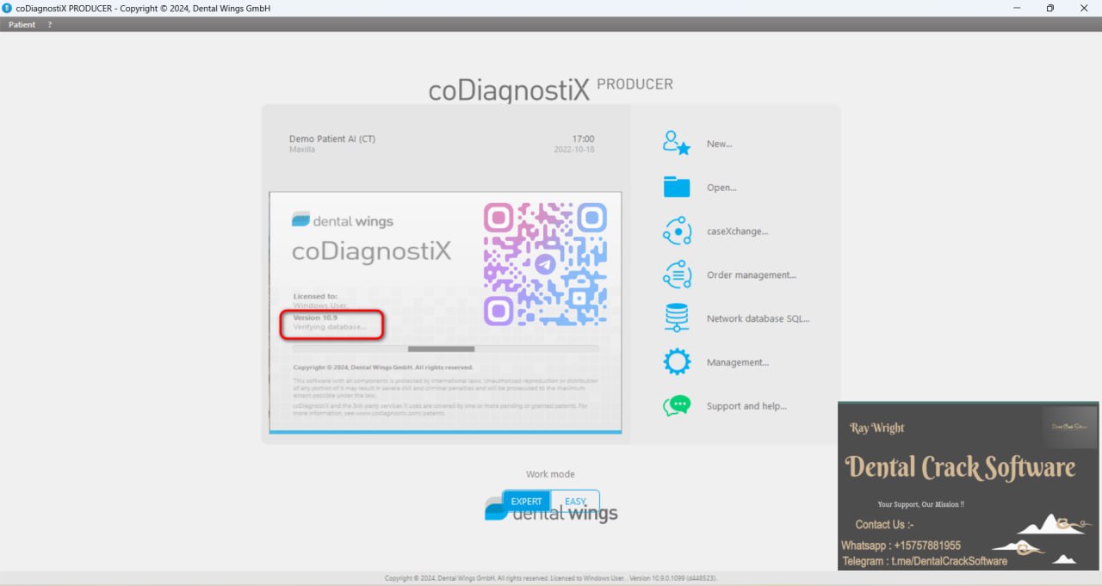Select the Open... label
The image size is (1102, 586).
click(x=721, y=188)
